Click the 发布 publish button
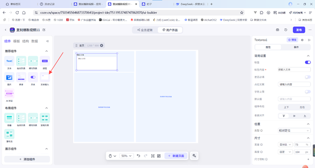Image resolution: width=315 pixels, height=168 pixels. tap(299, 30)
